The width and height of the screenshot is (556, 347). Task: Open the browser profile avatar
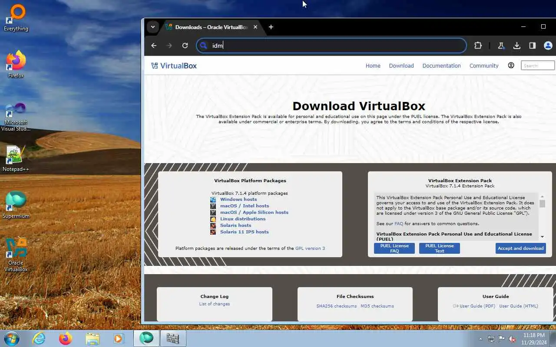[x=548, y=46]
